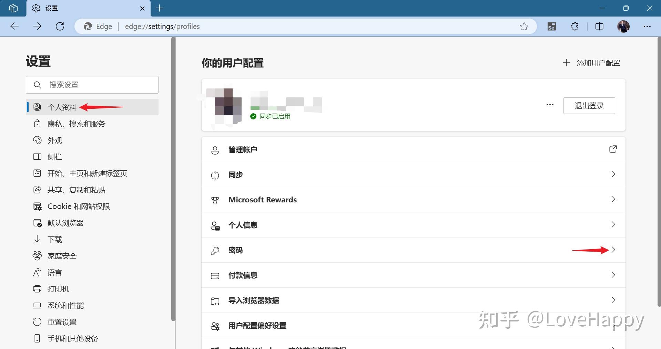Screen dimensions: 661x349
Task: Expand Microsoft Rewards chevron
Action: pyautogui.click(x=613, y=199)
